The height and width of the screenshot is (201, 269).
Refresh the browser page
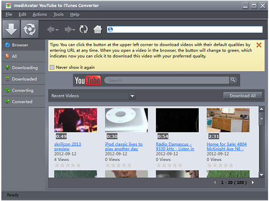[x=83, y=29]
